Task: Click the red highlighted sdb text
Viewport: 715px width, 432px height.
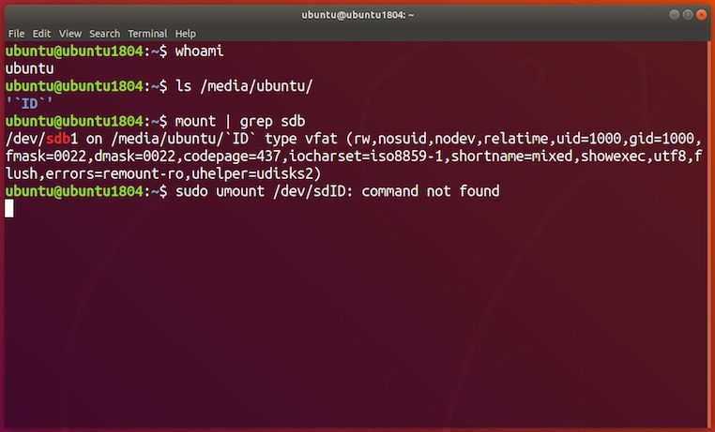Action: click(58, 139)
